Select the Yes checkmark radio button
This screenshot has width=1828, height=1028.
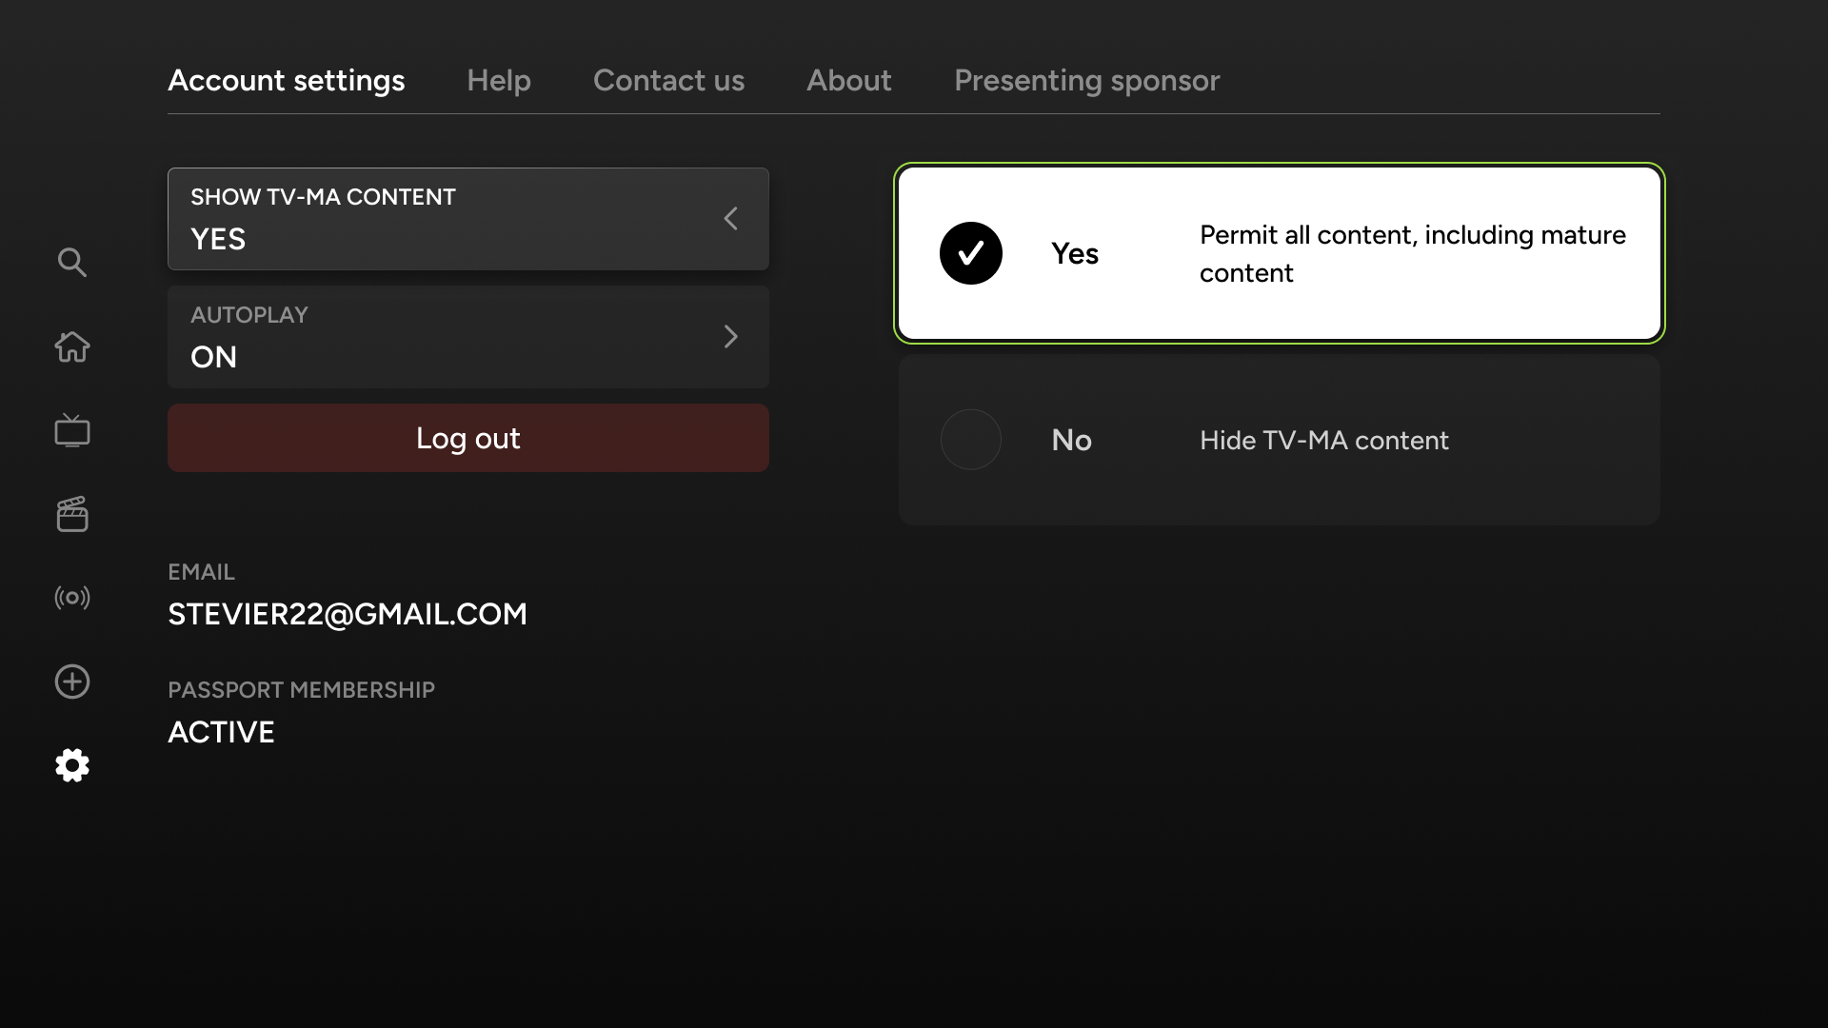coord(971,253)
